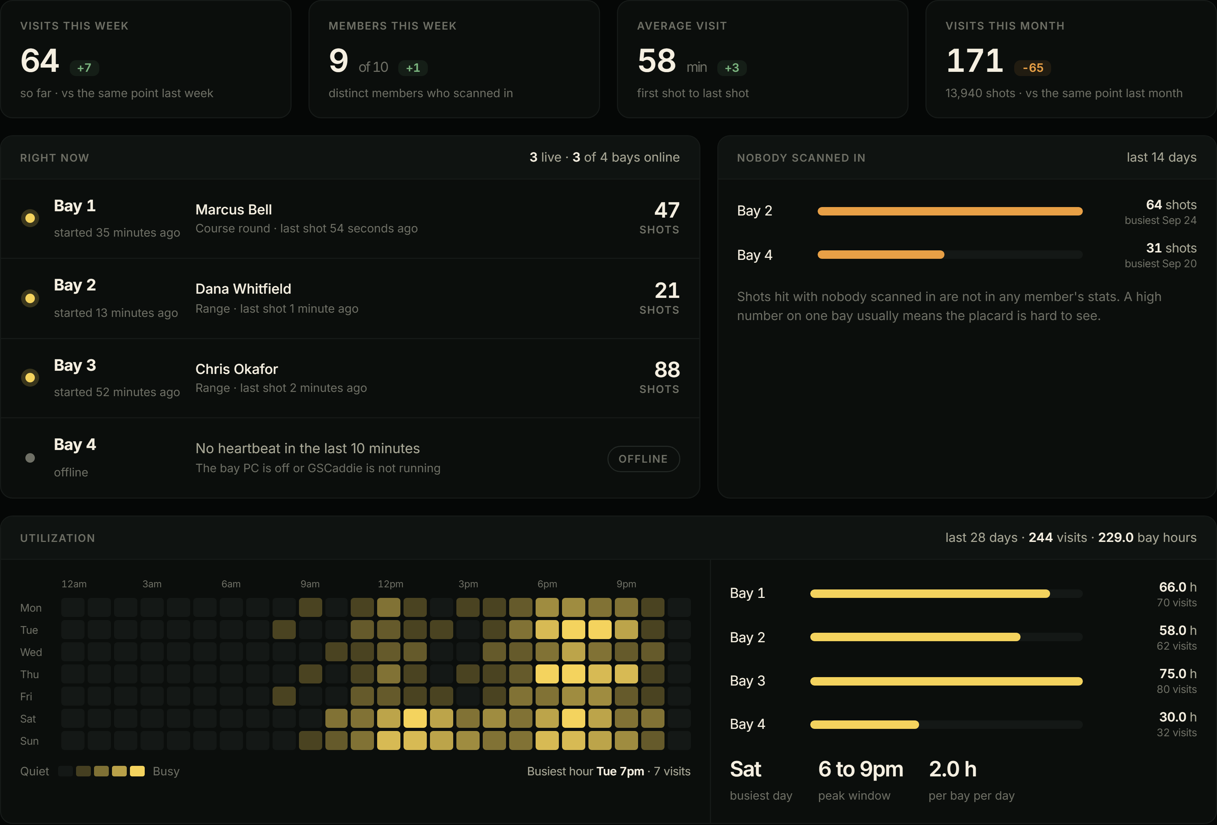
Task: Select the +1 members change badge
Action: click(413, 68)
